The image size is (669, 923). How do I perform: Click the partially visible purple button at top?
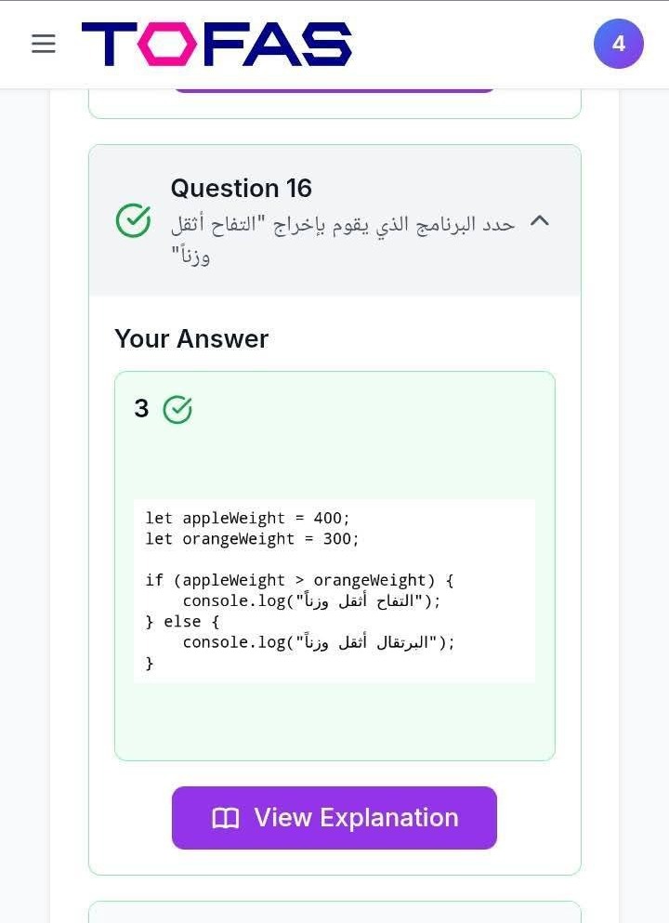[334, 89]
